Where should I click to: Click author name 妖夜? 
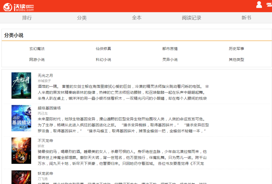click(41, 146)
